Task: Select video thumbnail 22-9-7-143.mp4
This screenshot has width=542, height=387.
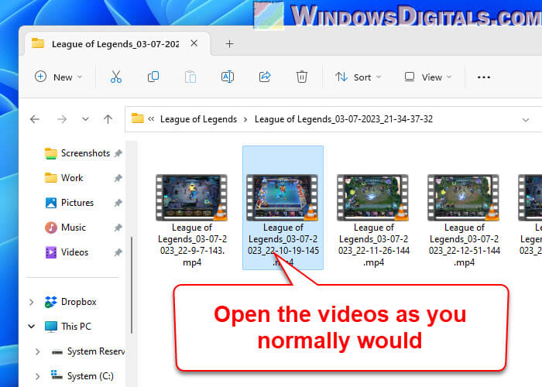Action: click(x=192, y=198)
